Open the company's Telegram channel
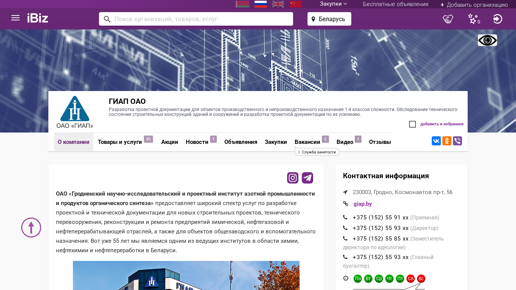The width and height of the screenshot is (516, 290). pyautogui.click(x=307, y=178)
